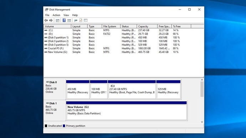
Task: Select the (C:) 237.40 GB NTFS partition block
Action: [132, 89]
